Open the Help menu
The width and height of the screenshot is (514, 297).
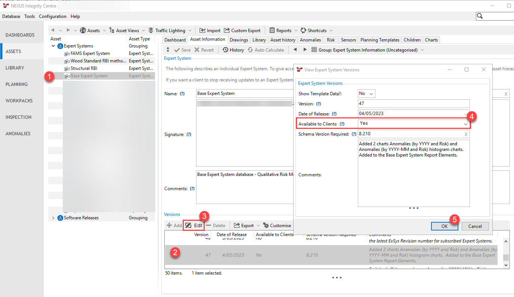coord(75,16)
